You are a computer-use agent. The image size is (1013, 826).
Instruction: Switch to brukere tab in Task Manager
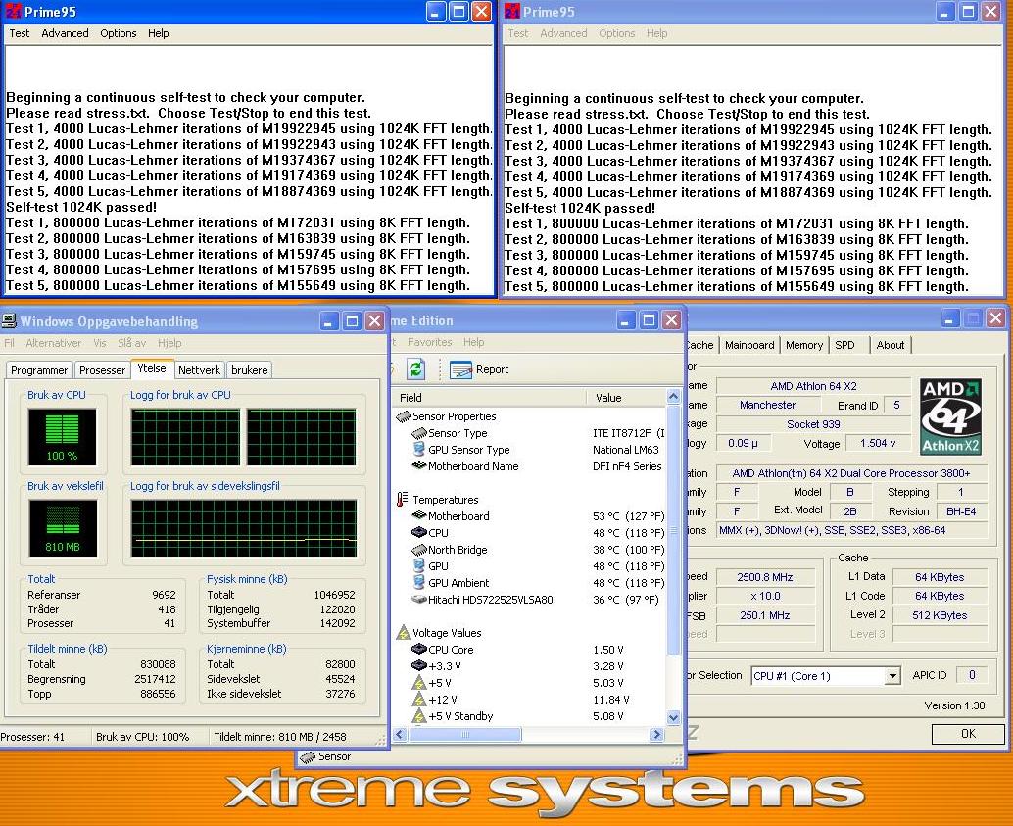250,370
